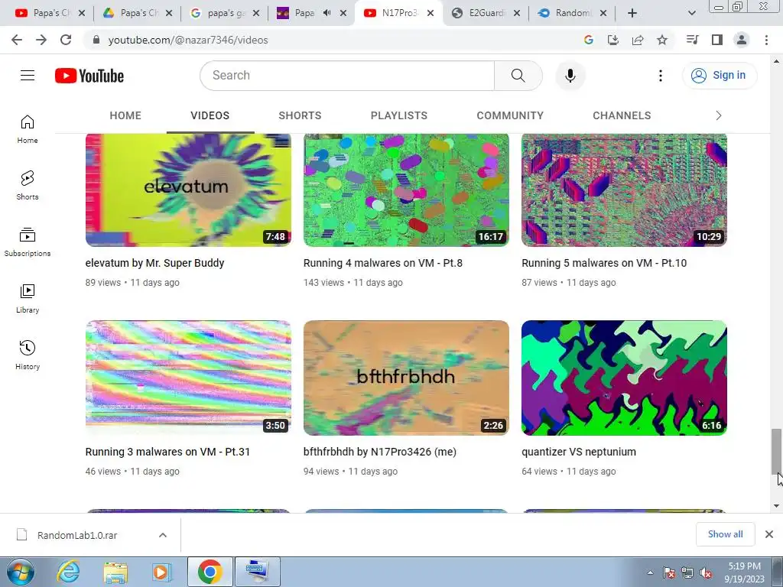Open quantizer VS neptunium title
Viewport: 783px width, 587px height.
coord(579,452)
